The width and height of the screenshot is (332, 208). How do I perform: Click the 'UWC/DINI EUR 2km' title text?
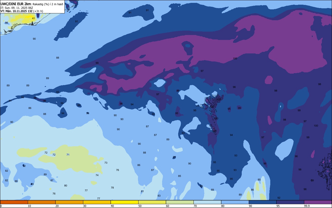[x=16, y=4]
